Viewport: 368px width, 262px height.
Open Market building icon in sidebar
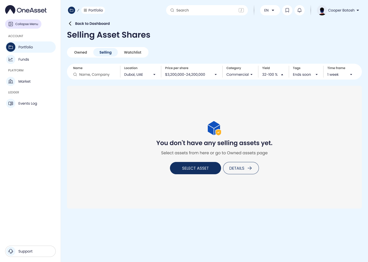(x=11, y=81)
